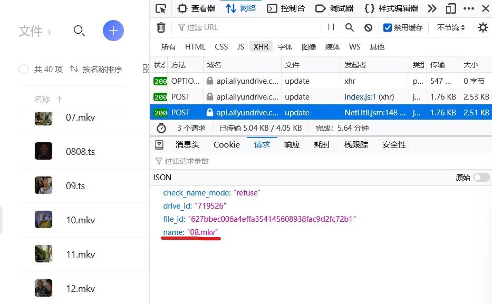The image size is (492, 304).
Task: Open the 不节流 throttling dropdown
Action: pos(450,27)
